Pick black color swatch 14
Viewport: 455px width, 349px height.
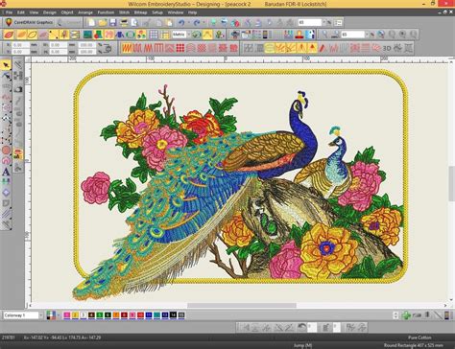coord(173,315)
